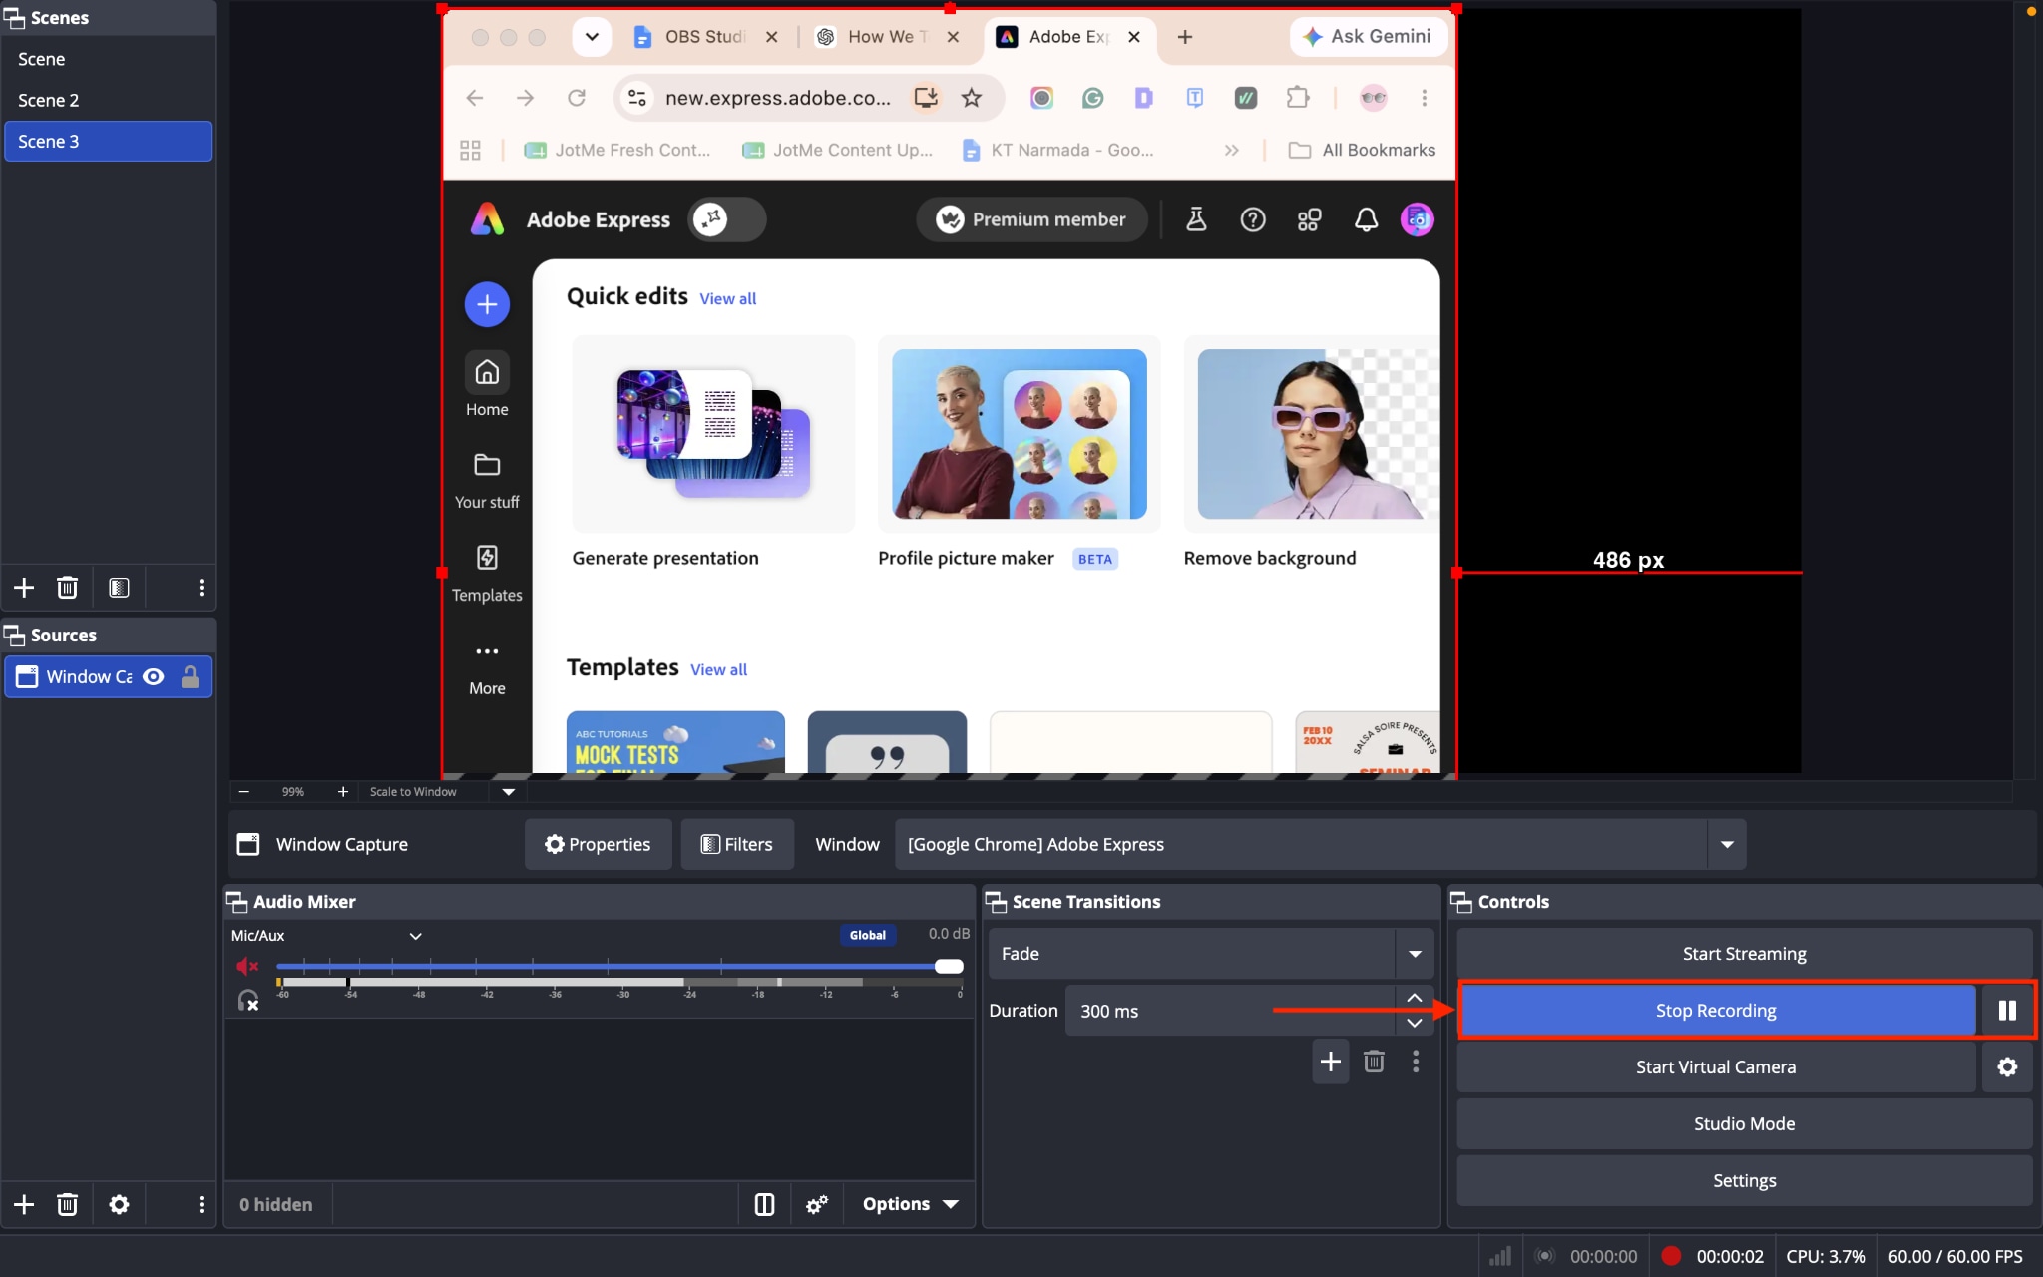Switch to OBS Studio browser tab
The width and height of the screenshot is (2043, 1277).
click(703, 37)
